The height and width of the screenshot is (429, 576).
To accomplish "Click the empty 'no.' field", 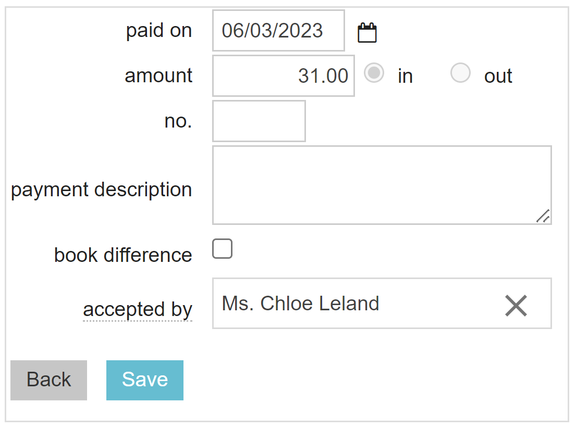I will (x=259, y=121).
